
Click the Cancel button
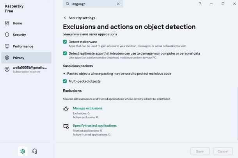pos(222,151)
